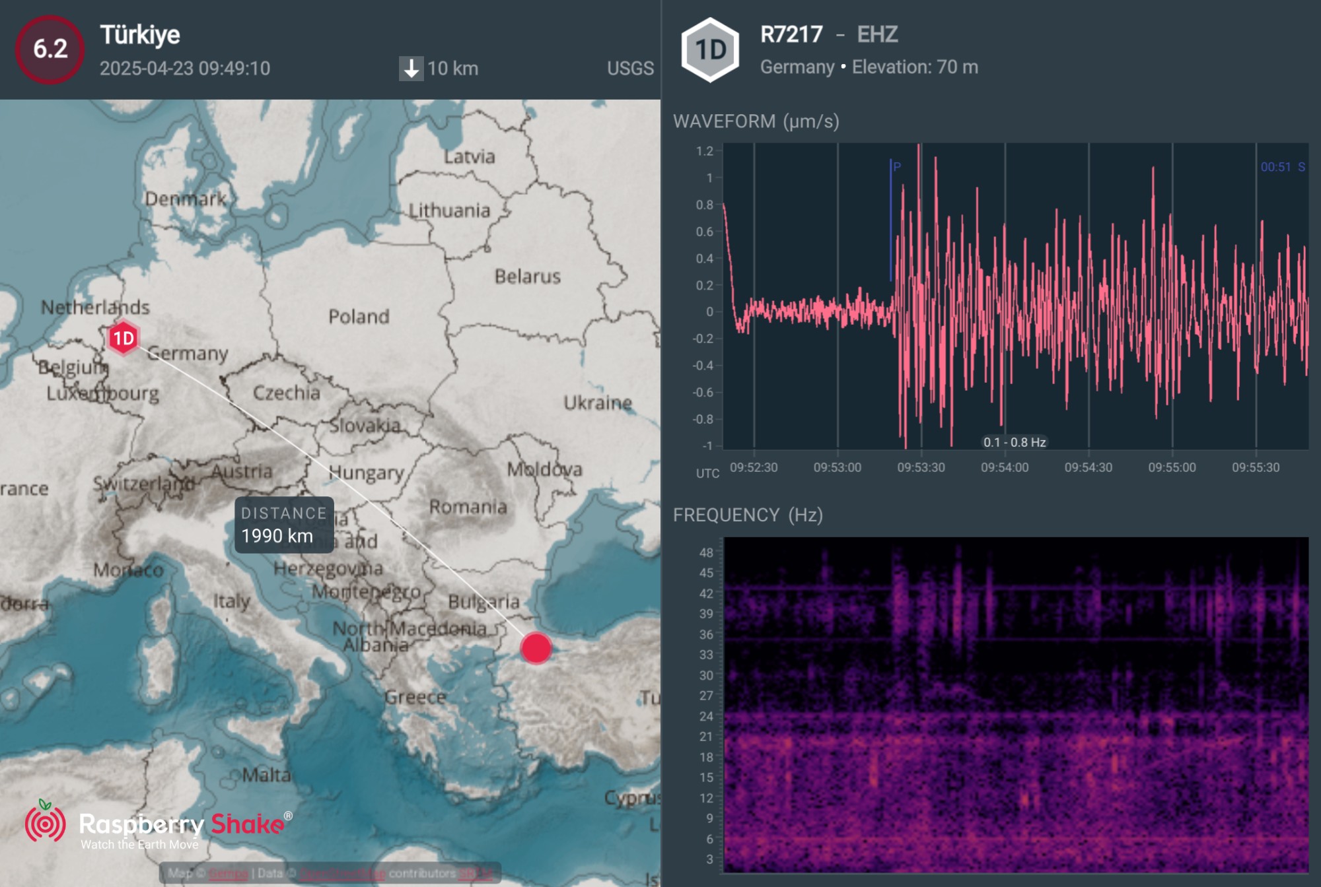
Task: Open the Gempa link in map attribution
Action: [229, 873]
